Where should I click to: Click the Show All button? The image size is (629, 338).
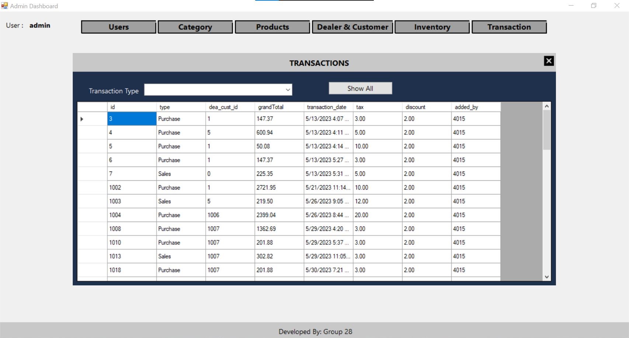(360, 88)
